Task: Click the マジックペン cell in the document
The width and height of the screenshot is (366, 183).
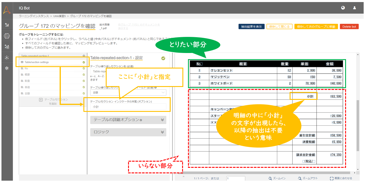Action: tap(220, 77)
